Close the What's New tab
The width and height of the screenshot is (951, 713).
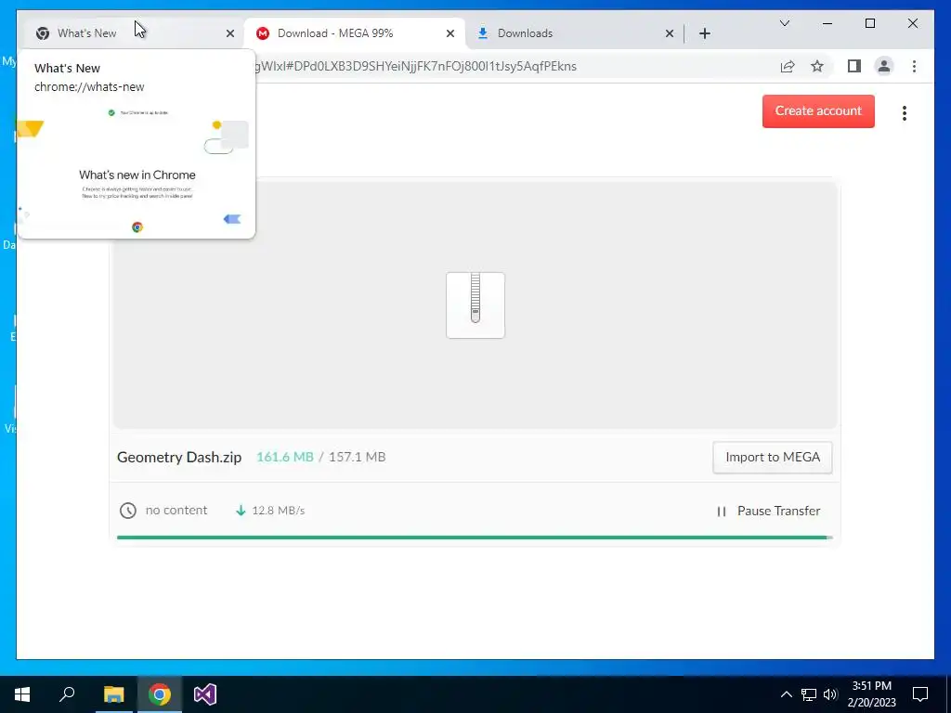tap(230, 34)
